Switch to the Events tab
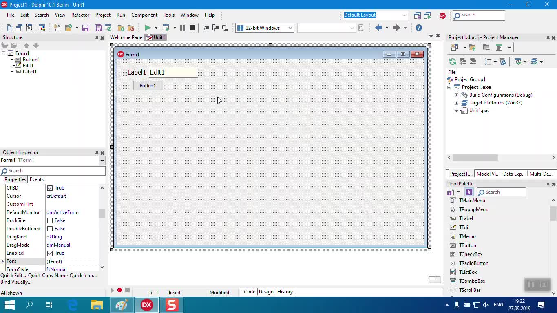Screen dimensions: 557x313 pos(36,179)
